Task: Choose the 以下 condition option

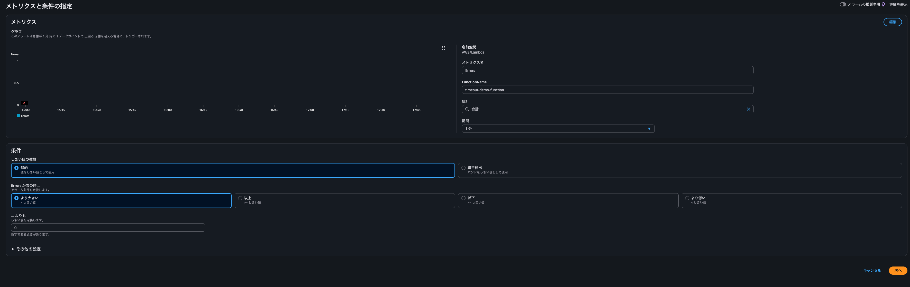Action: click(x=463, y=198)
